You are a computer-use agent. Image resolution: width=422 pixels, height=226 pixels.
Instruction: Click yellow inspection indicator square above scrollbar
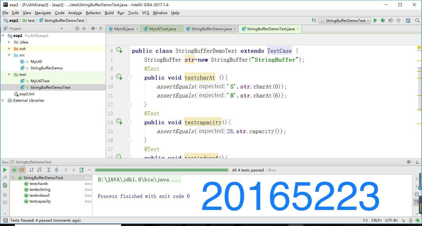[419, 47]
